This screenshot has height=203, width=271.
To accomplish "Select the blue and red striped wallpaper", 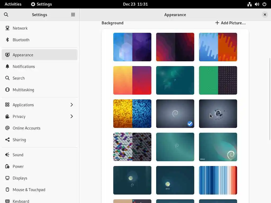I will point(218,180).
